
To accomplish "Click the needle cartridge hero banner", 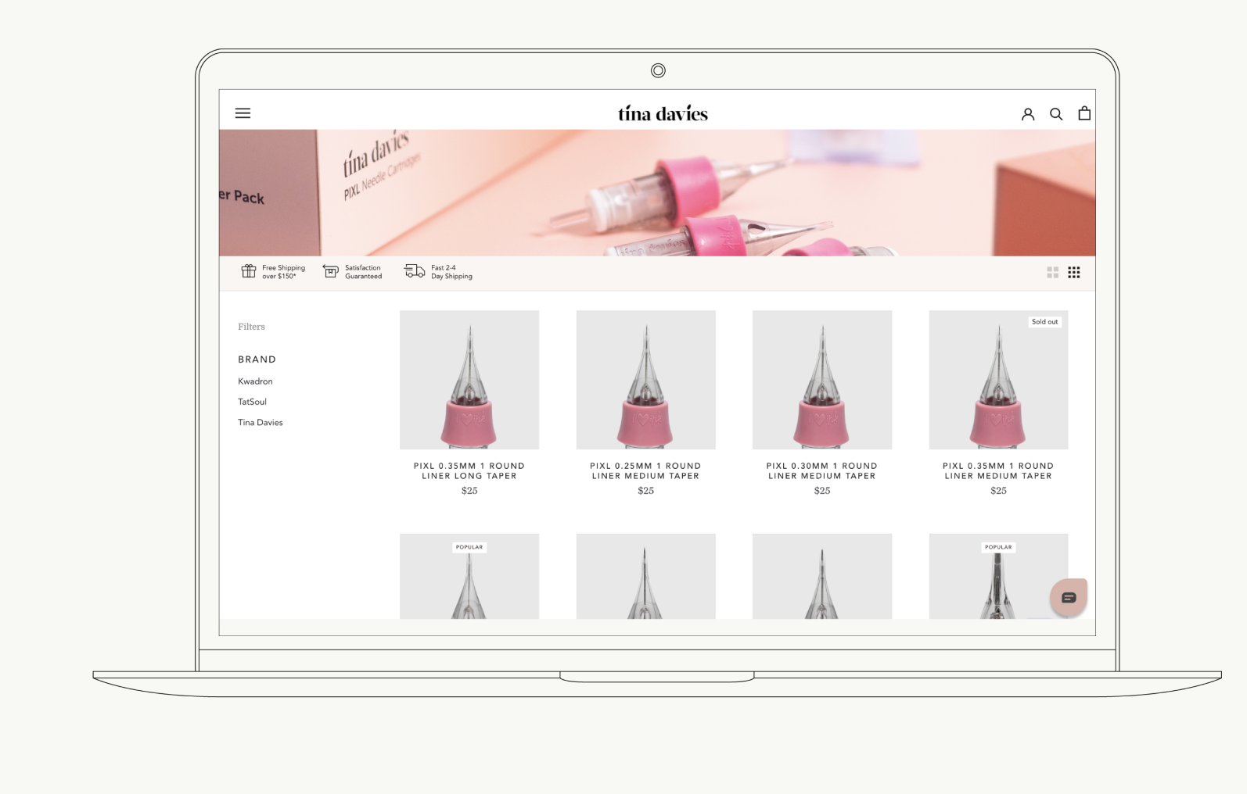I will tap(657, 193).
